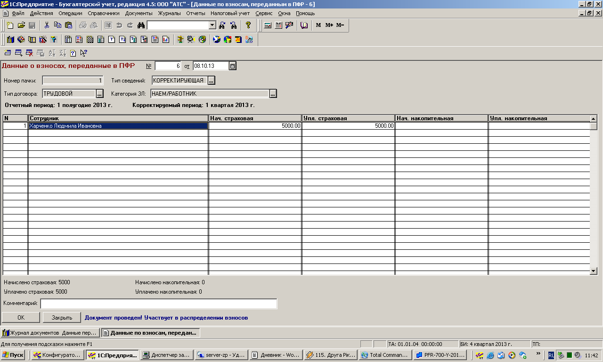
Task: Click the document number field
Action: pyautogui.click(x=168, y=66)
